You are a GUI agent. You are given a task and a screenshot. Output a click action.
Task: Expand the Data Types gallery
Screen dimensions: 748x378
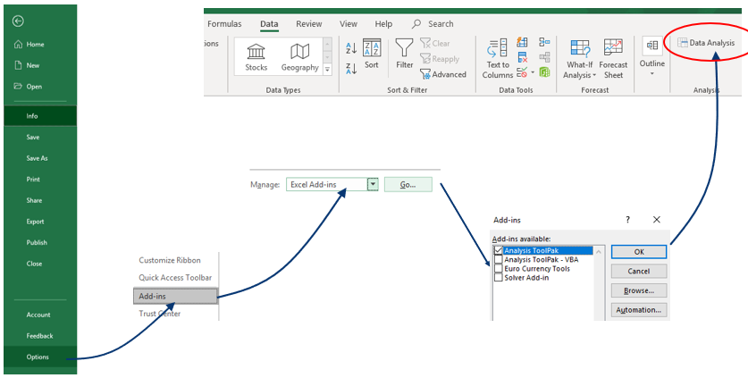coord(327,70)
